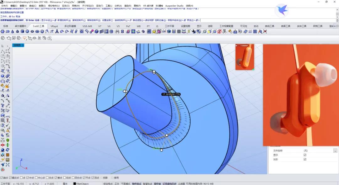
Task: Click the 毫米 units status bar entry
Action: 65,184
